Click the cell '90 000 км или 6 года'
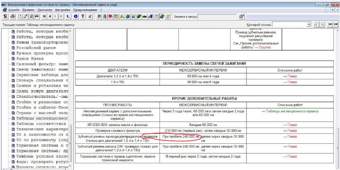 203,82
